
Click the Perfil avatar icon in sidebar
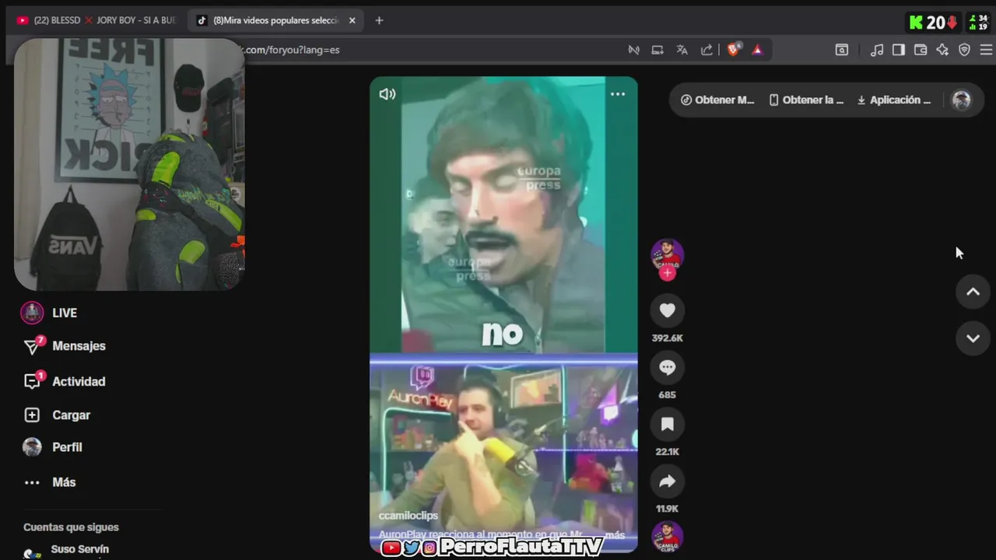(x=32, y=447)
